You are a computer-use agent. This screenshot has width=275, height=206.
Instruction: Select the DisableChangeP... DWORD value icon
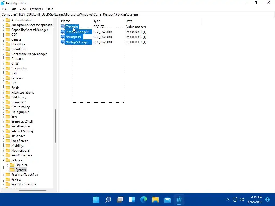[x=63, y=32]
